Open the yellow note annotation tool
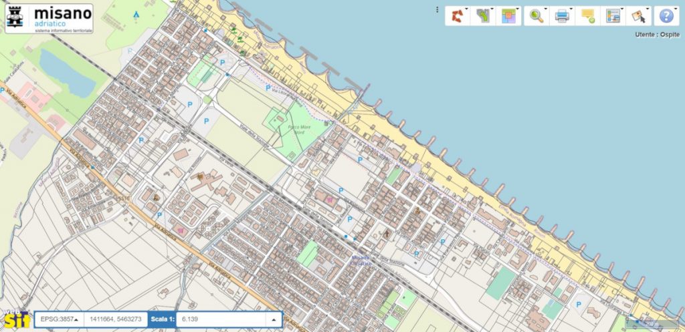685x332 pixels. (x=587, y=16)
